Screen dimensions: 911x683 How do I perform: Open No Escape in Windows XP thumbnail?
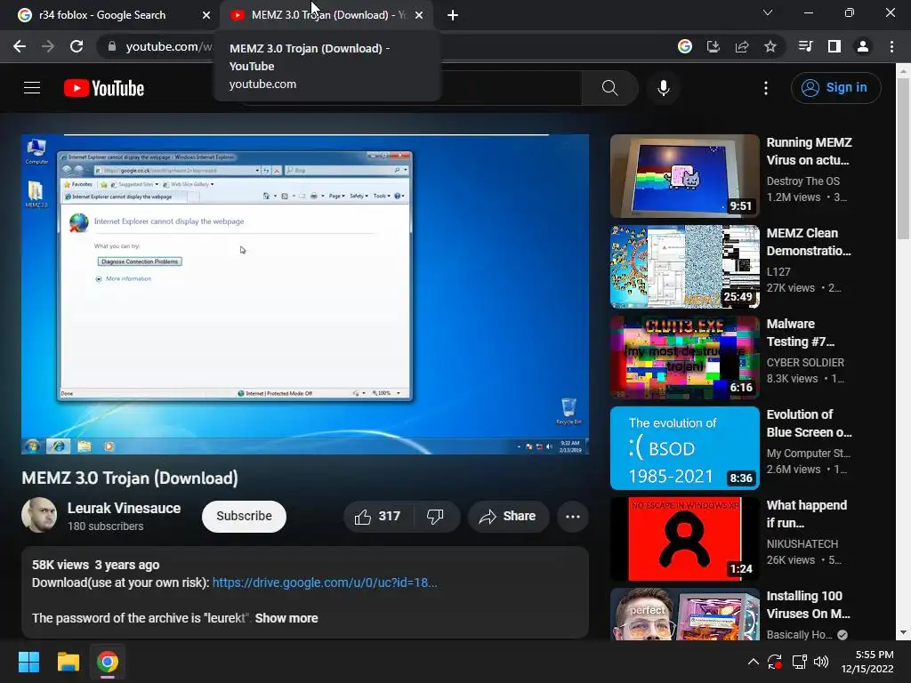tap(684, 538)
